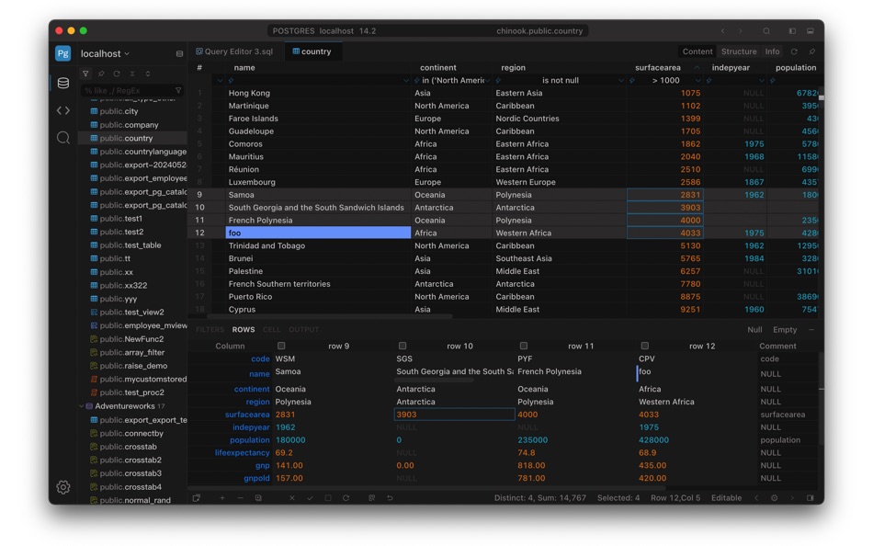Open the OUTPUT bottom panel tab

click(x=304, y=329)
